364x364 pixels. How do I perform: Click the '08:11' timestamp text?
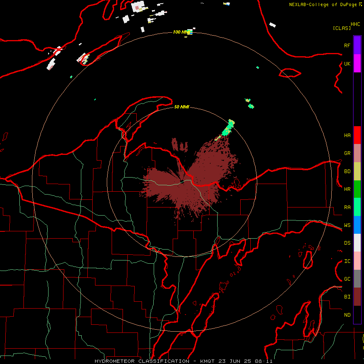pos(263,361)
